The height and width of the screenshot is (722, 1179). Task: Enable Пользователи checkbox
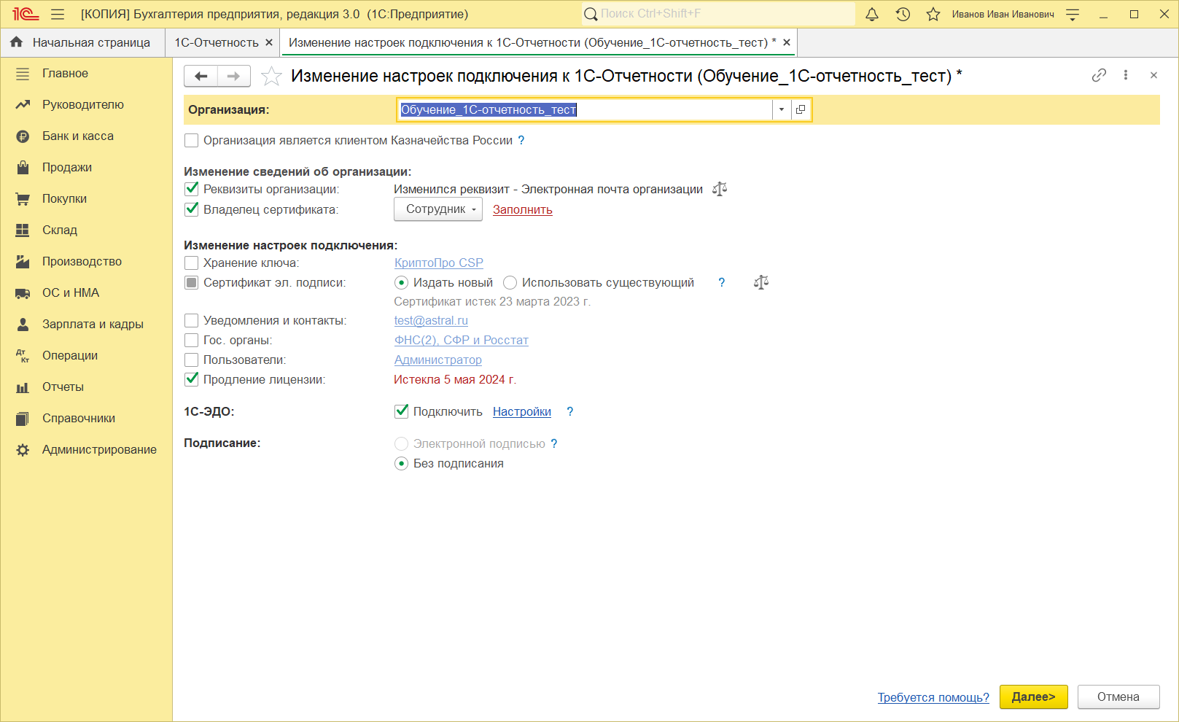[x=192, y=360]
